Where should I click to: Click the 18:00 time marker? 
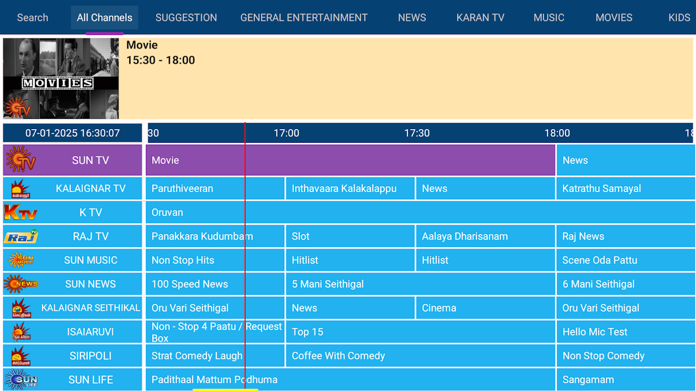[x=557, y=133]
